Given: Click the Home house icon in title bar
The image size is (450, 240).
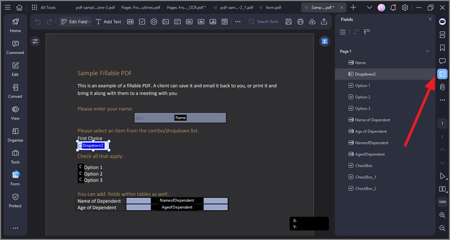Looking at the screenshot, I should pos(19,8).
